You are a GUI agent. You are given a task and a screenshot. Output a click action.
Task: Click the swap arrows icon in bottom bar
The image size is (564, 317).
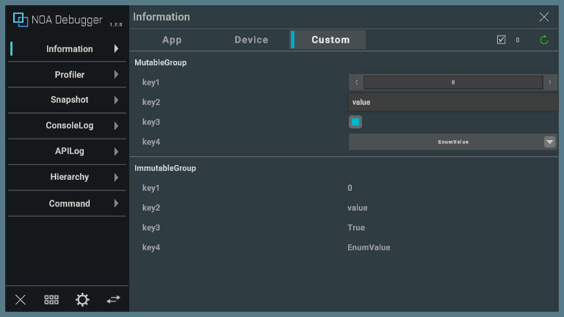(x=113, y=299)
